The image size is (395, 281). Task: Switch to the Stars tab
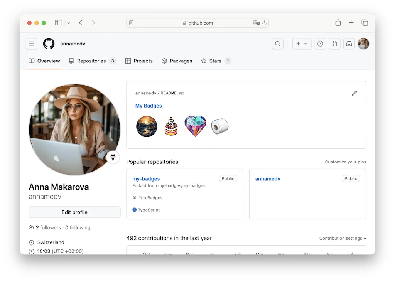215,61
